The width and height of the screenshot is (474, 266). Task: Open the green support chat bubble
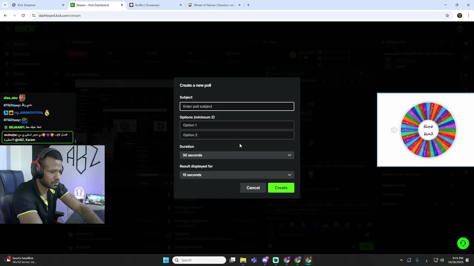(463, 243)
